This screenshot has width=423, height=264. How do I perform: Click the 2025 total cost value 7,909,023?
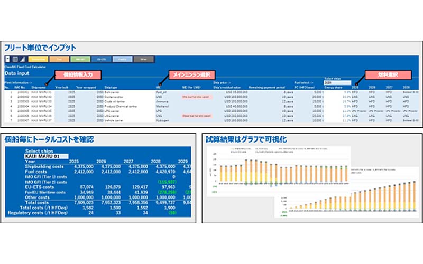coord(84,203)
